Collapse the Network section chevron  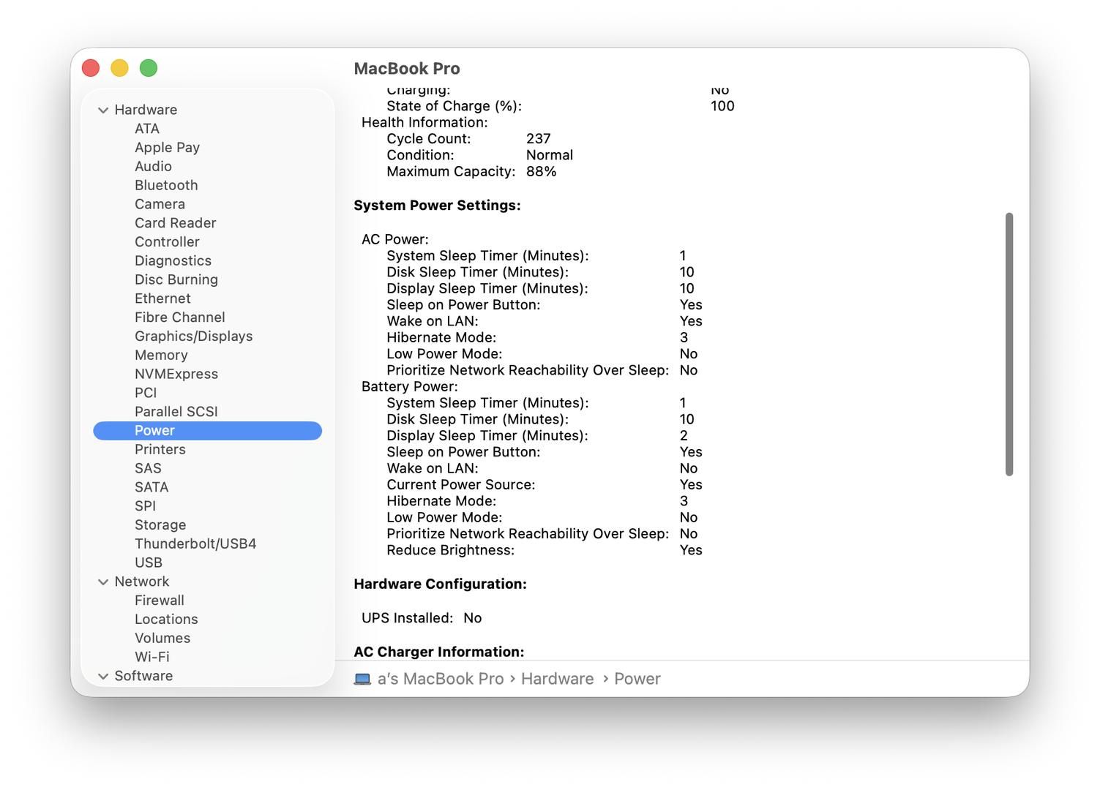click(x=103, y=582)
